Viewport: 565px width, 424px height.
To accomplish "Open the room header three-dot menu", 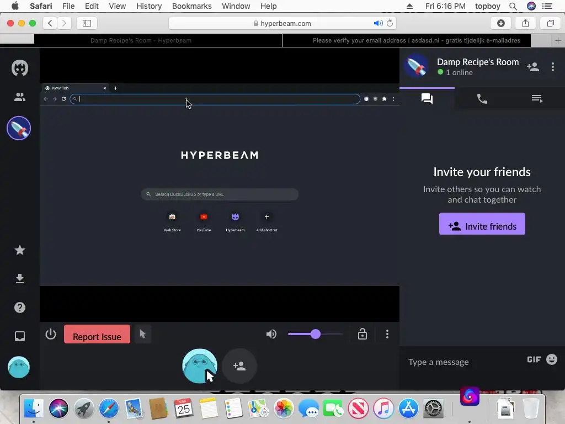I will coord(553,67).
